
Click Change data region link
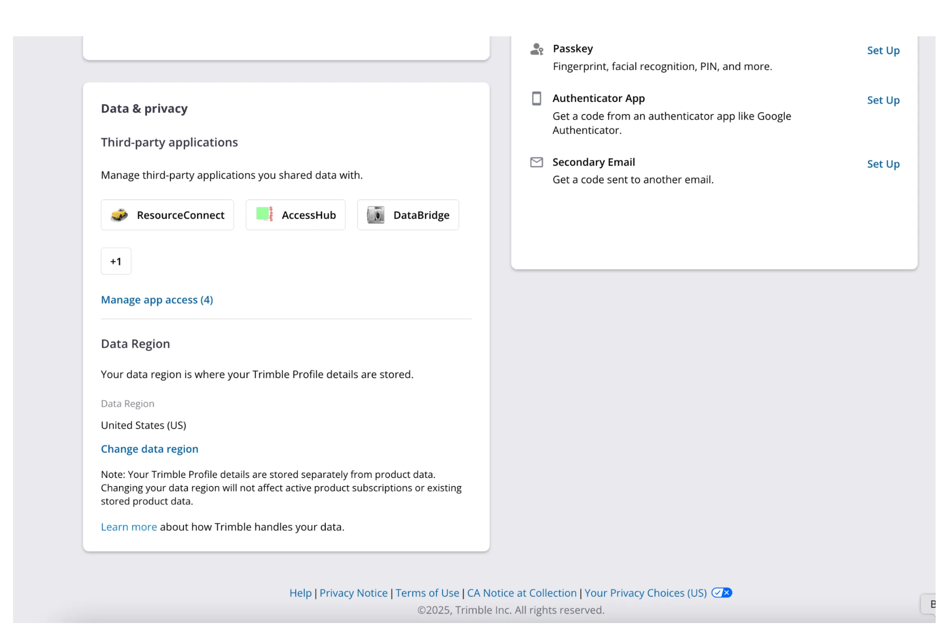coord(150,449)
